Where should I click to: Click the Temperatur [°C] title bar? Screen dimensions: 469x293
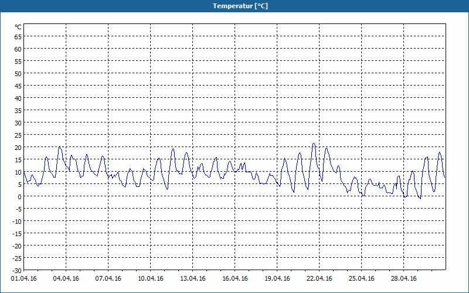(235, 6)
